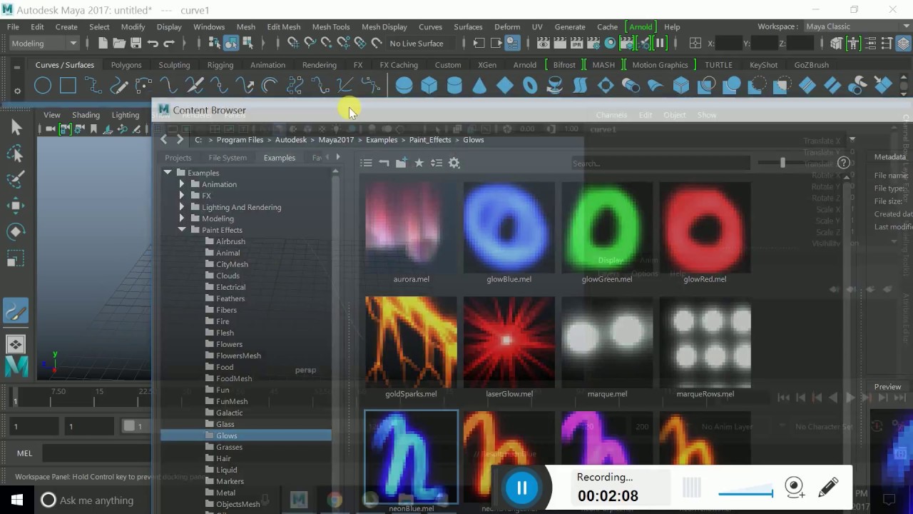The width and height of the screenshot is (913, 514).
Task: Pause the screen recording
Action: (521, 488)
